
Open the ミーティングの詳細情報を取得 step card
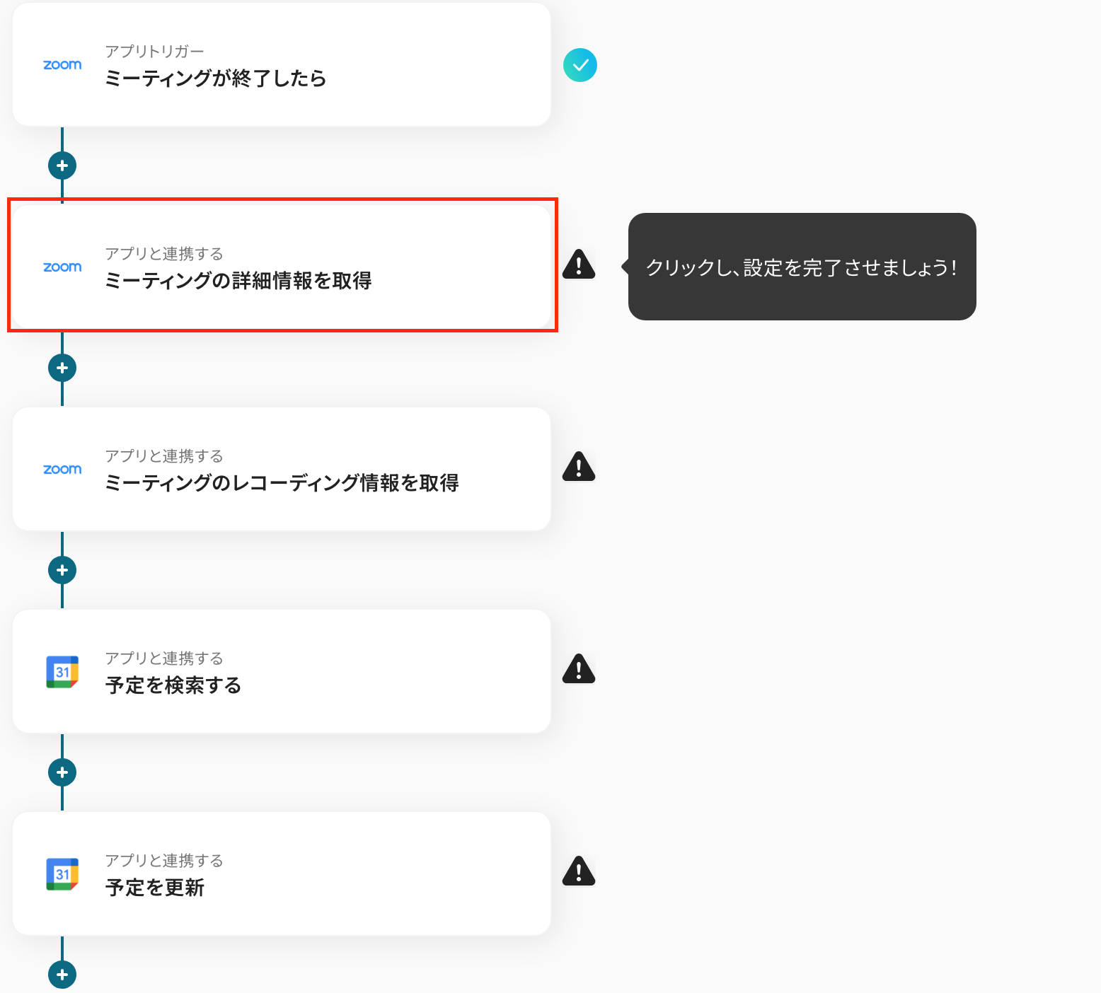point(282,267)
